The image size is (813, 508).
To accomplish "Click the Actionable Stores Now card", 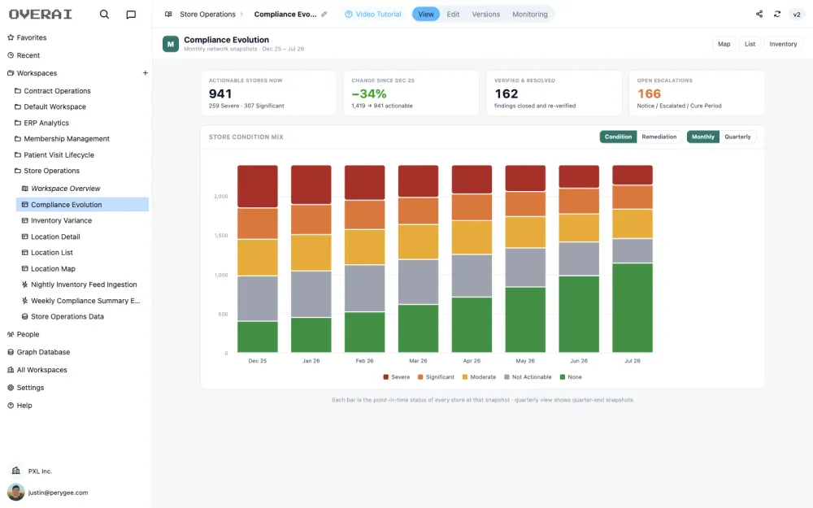I will [268, 93].
